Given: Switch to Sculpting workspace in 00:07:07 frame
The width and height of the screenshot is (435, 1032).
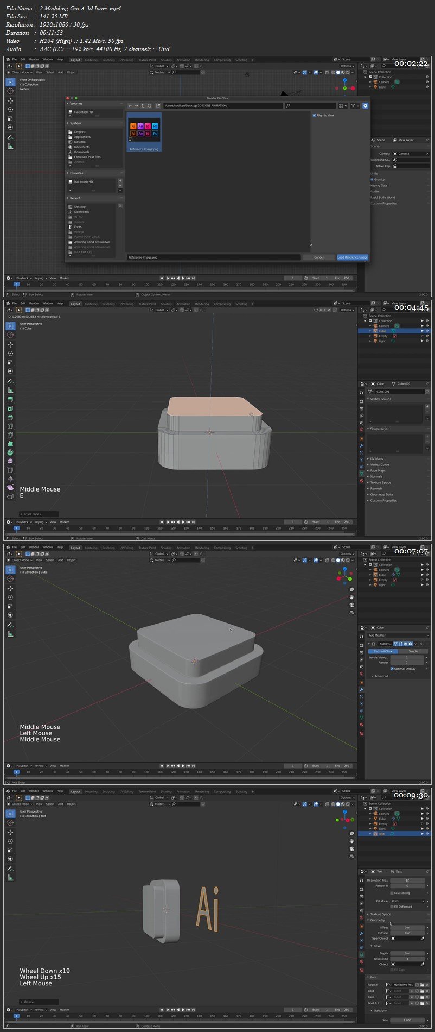Looking at the screenshot, I should (108, 548).
